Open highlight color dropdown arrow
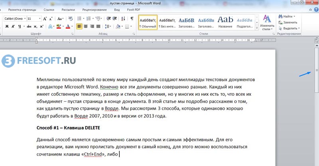This screenshot has width=319, height=166. [x=63, y=26]
